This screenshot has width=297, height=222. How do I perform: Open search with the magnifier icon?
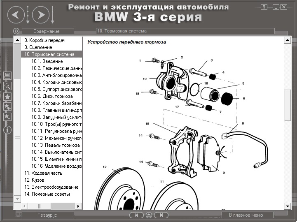7,86
